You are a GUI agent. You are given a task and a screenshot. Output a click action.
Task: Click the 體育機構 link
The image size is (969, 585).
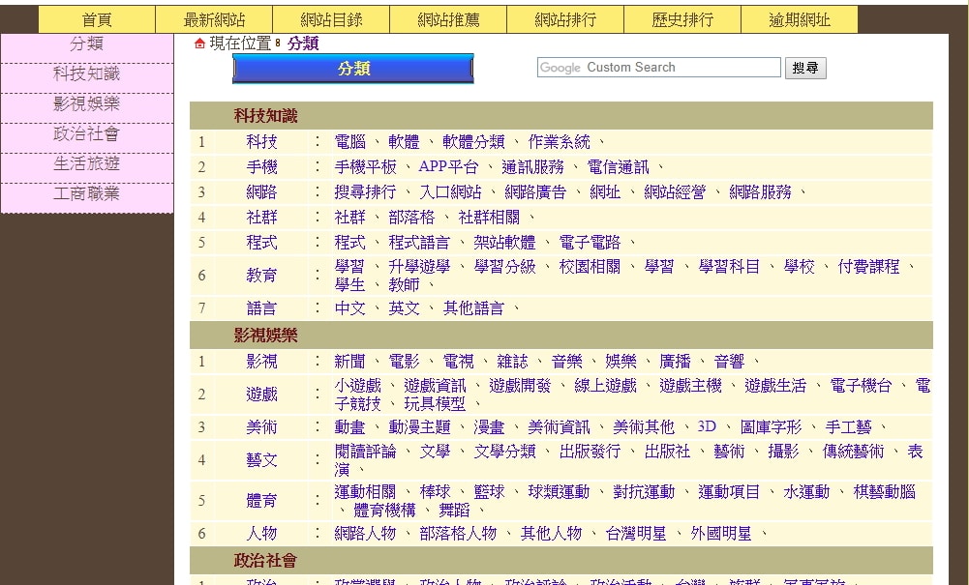[x=384, y=511]
